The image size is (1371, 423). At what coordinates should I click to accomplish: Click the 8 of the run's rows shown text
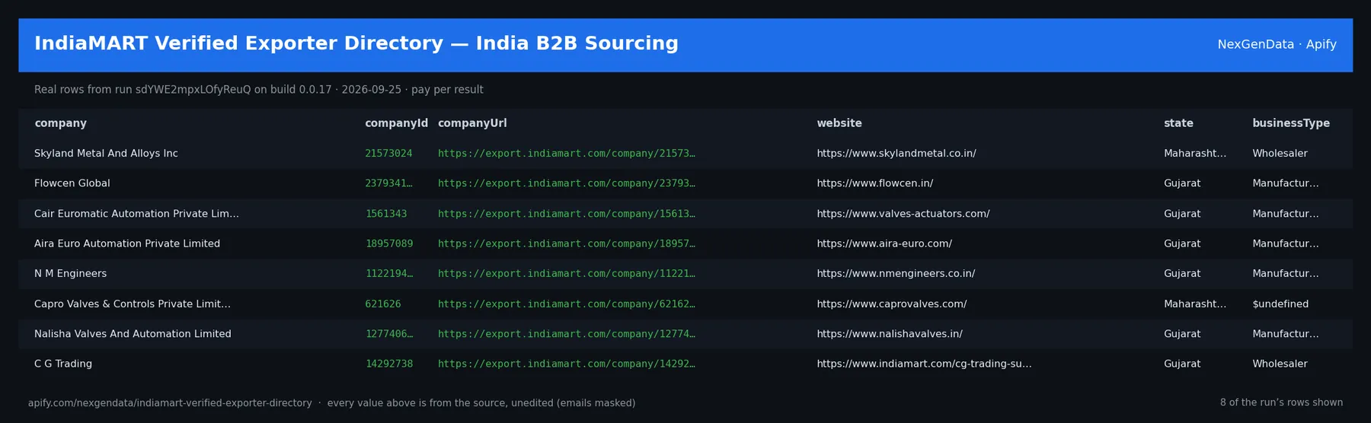click(x=1281, y=402)
